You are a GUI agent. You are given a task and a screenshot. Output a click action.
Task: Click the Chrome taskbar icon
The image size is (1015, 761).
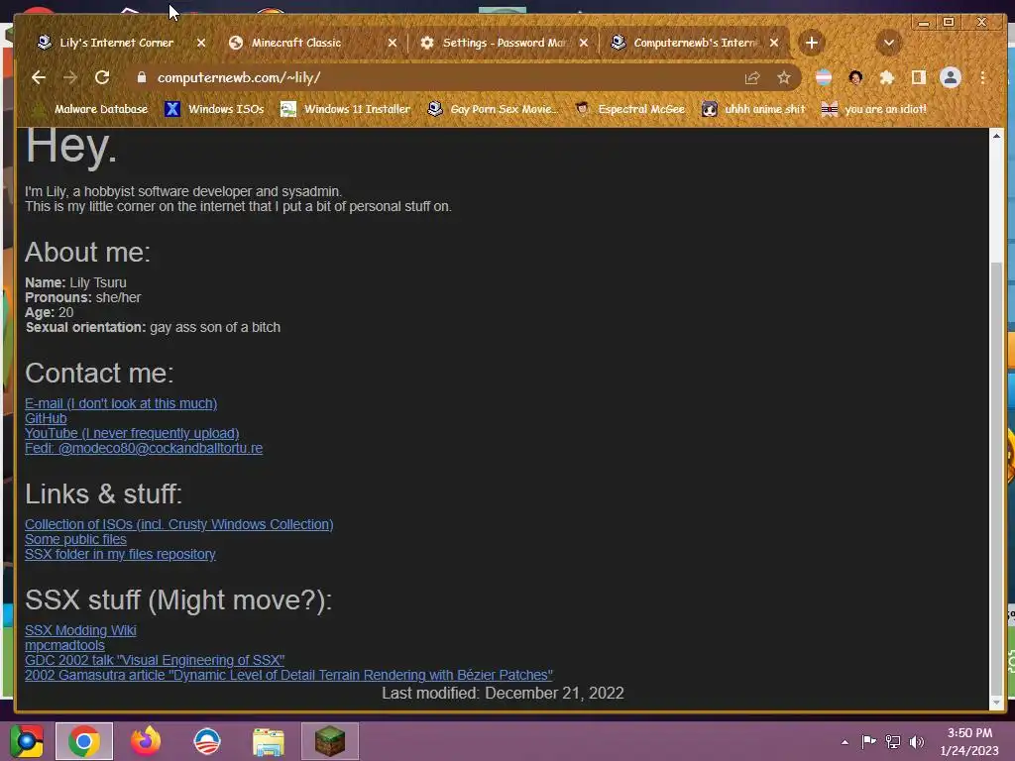pos(84,741)
